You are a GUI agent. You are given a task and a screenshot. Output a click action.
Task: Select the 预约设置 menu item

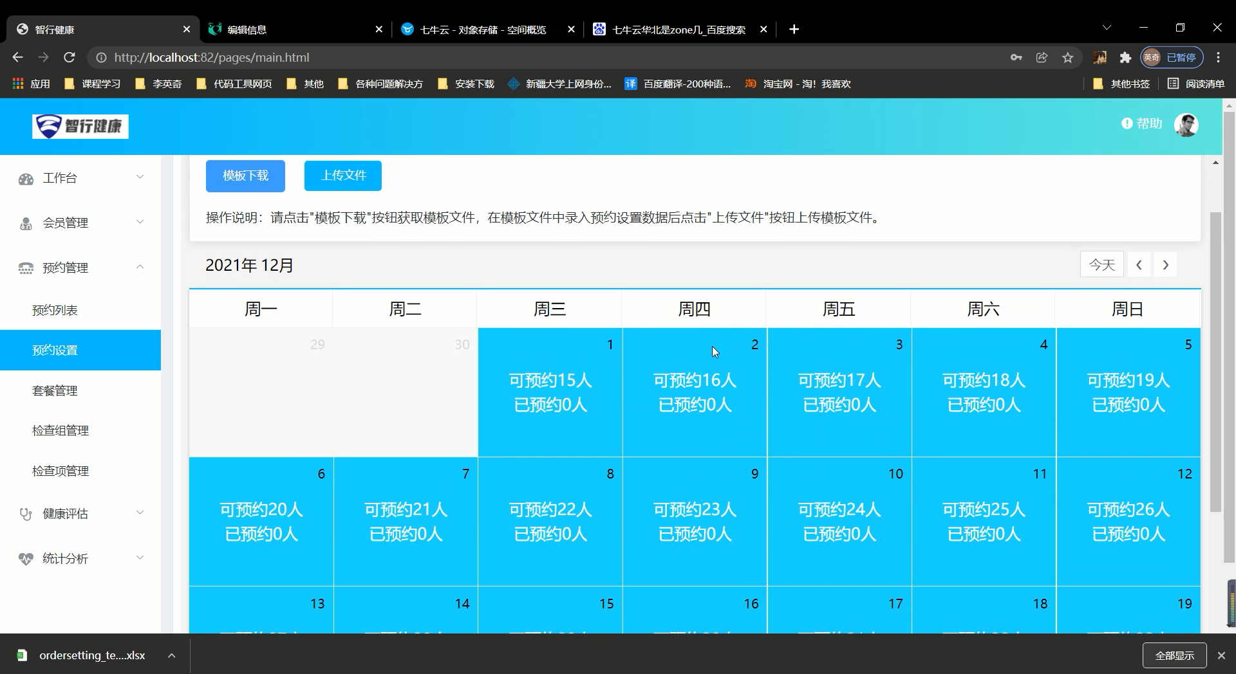tap(80, 350)
